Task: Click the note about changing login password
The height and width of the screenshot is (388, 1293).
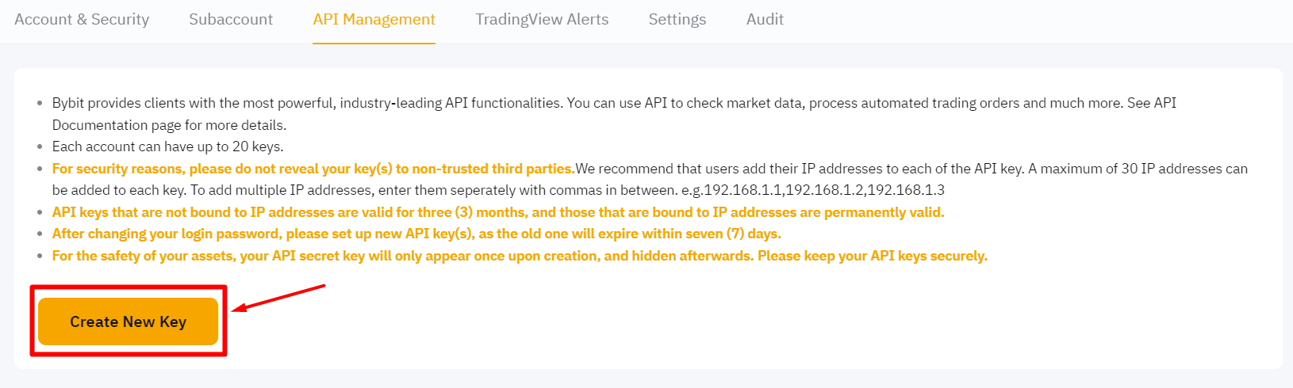Action: click(416, 234)
